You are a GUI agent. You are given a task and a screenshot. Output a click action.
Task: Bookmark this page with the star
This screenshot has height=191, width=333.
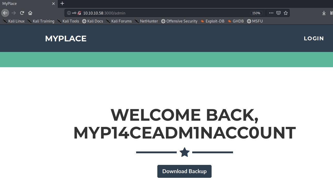point(286,13)
